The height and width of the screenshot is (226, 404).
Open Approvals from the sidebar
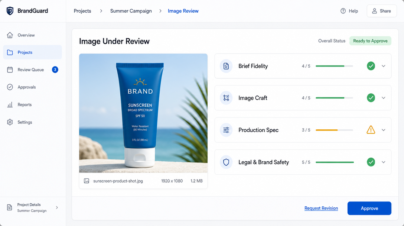(x=32, y=87)
